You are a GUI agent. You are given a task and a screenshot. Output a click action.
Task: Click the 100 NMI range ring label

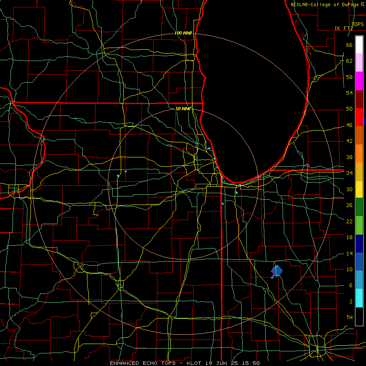tap(183, 33)
